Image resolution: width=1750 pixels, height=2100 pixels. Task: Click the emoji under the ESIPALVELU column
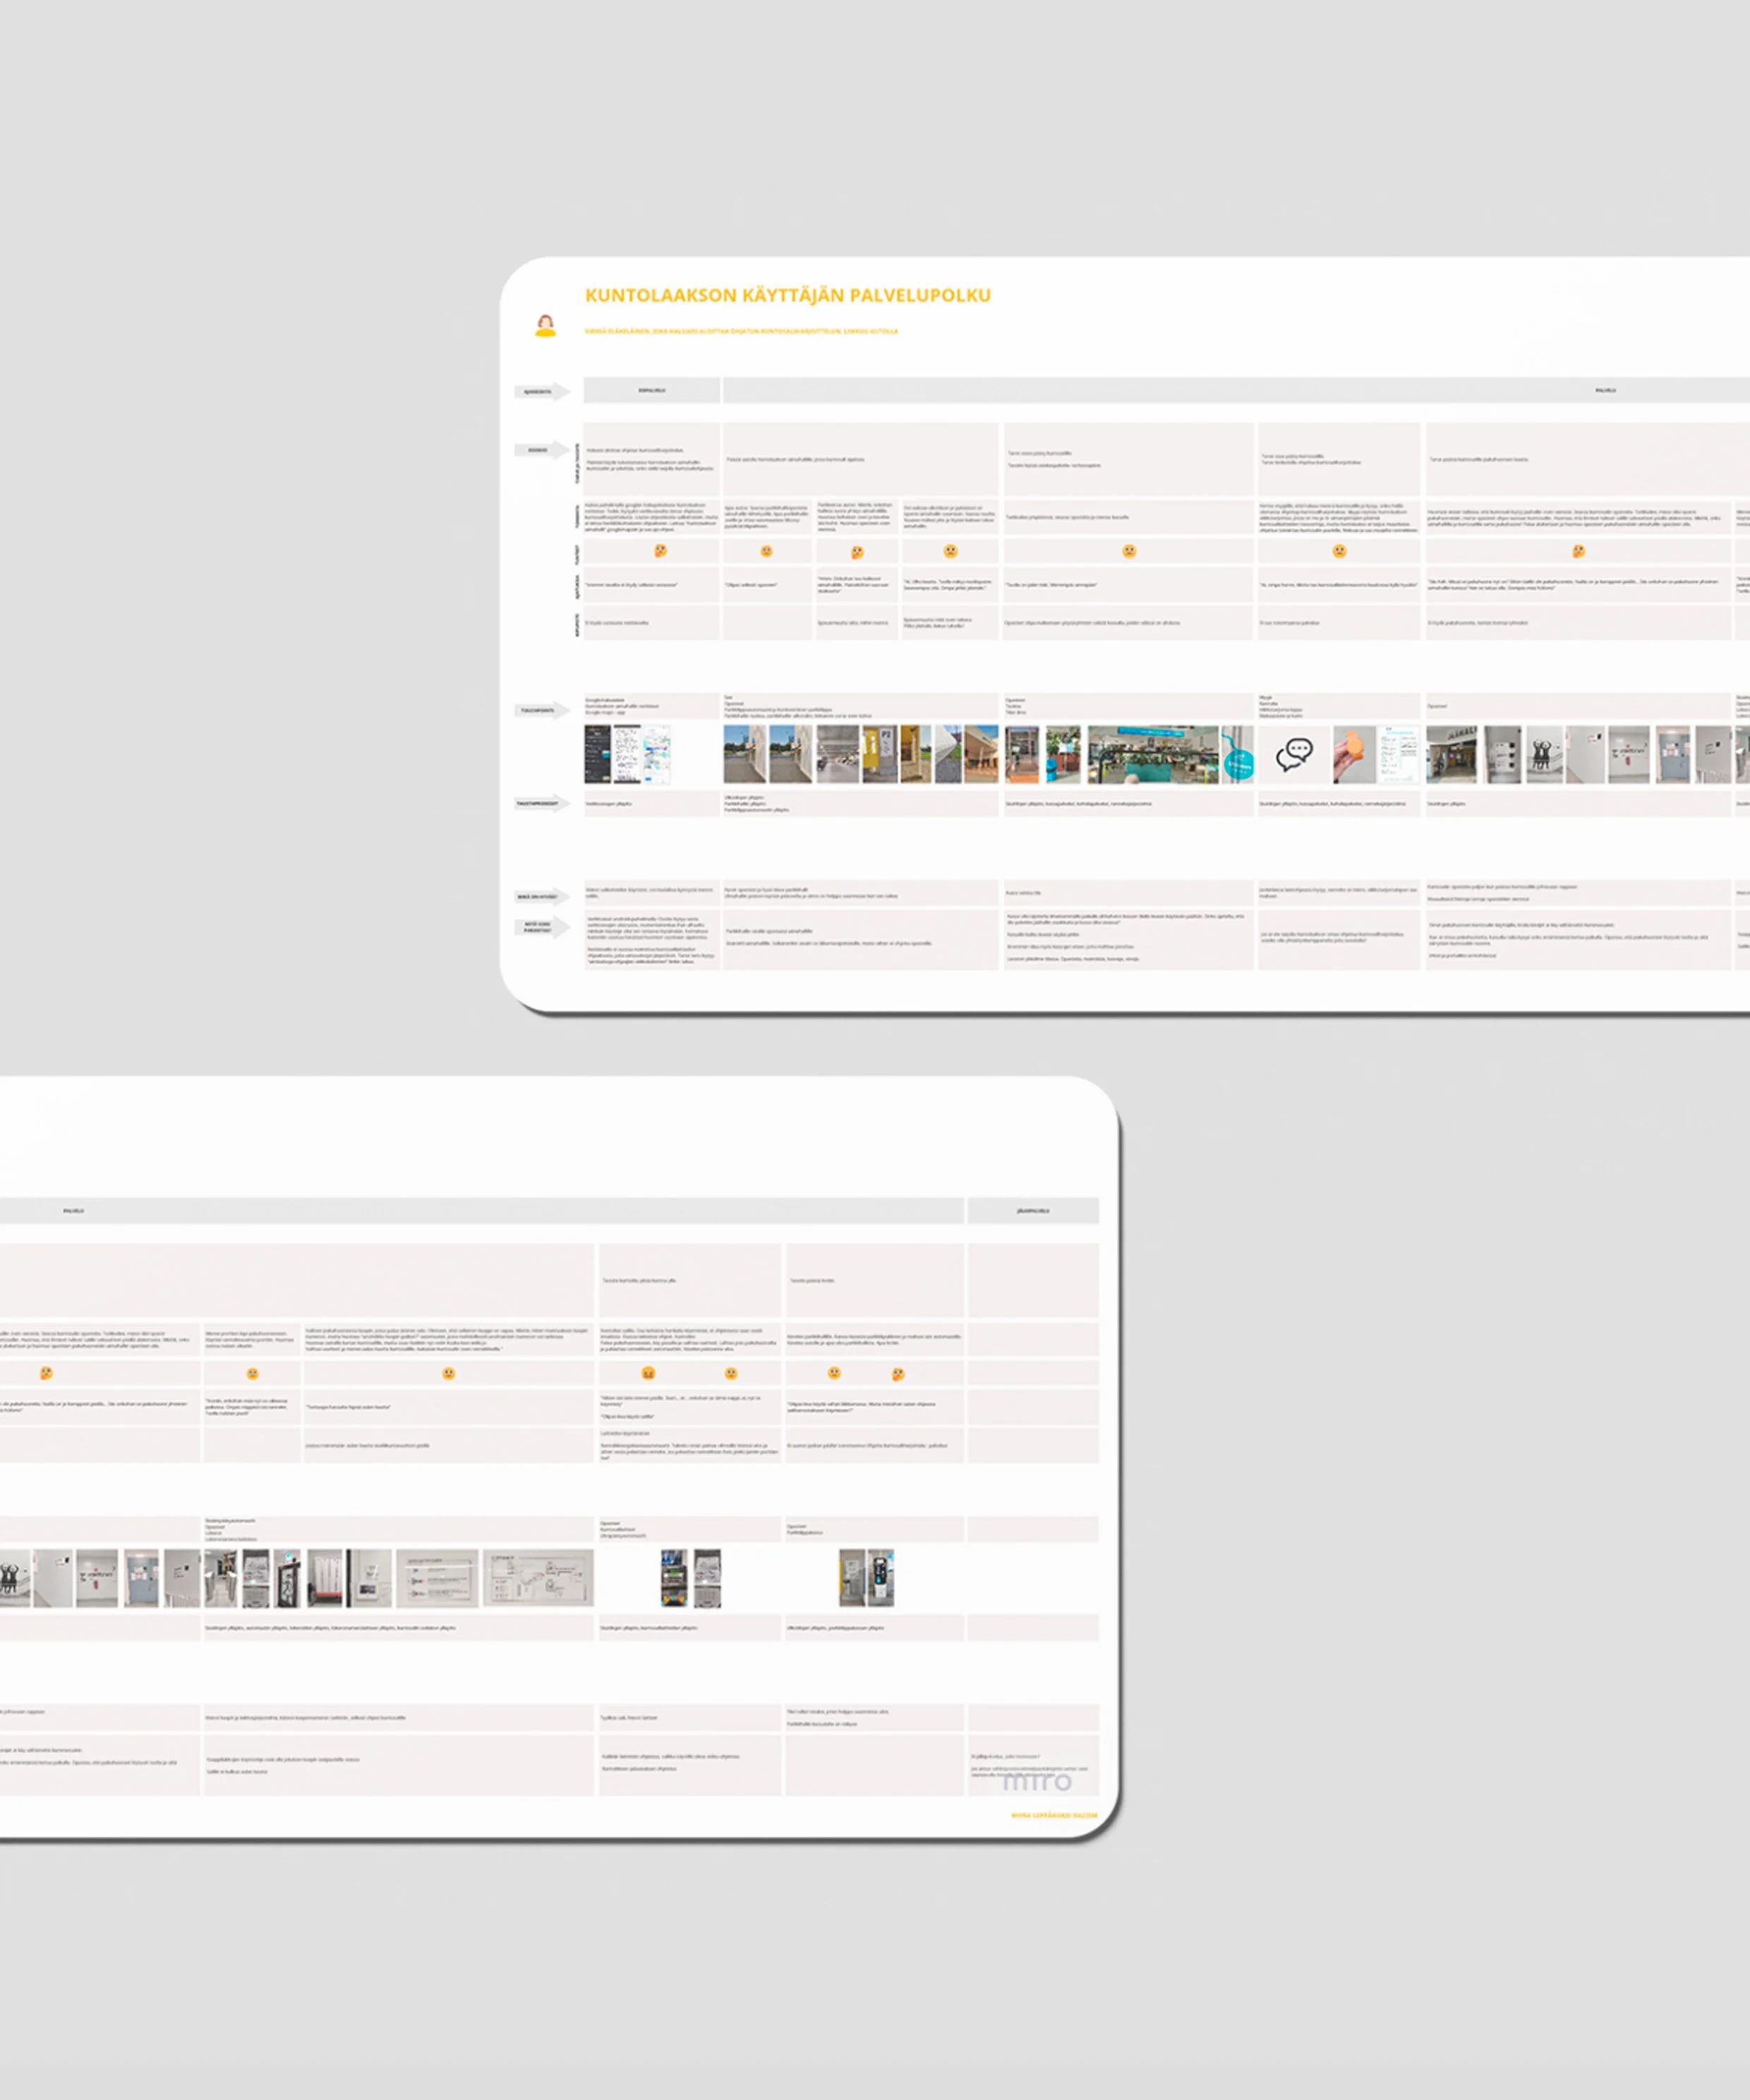(660, 551)
